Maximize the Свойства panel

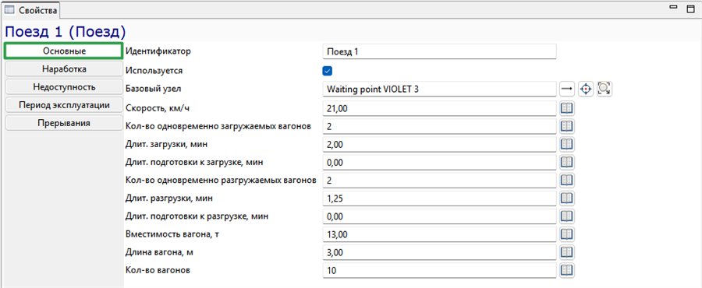click(690, 8)
